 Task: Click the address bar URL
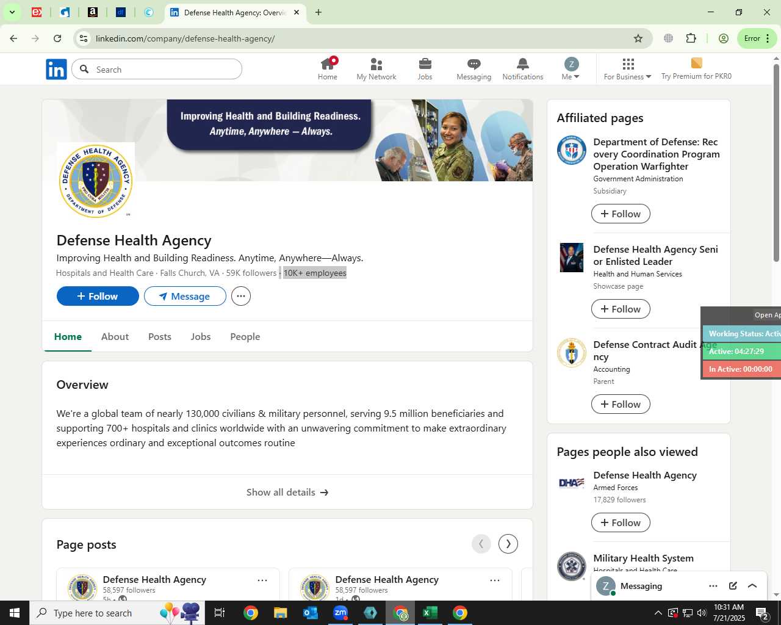[185, 38]
